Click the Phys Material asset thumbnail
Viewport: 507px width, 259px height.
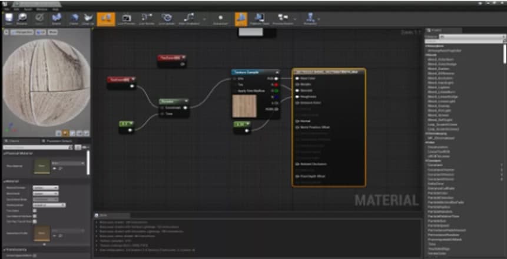coord(42,166)
